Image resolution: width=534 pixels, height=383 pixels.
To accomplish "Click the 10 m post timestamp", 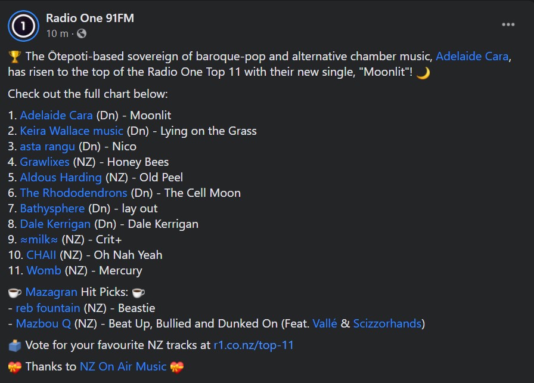I will tap(57, 33).
